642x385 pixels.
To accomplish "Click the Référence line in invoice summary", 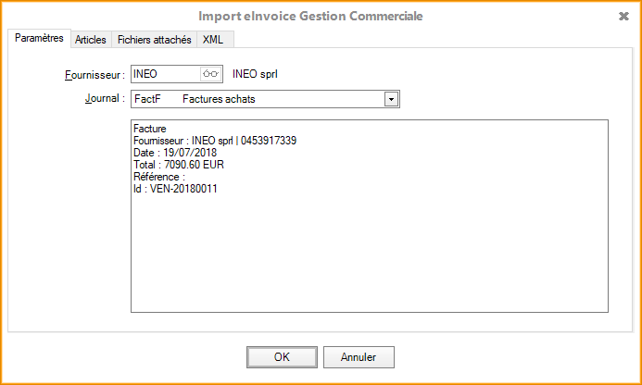I will [160, 177].
